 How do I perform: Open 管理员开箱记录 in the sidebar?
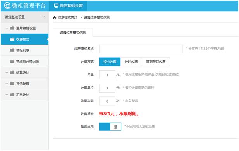pyautogui.click(x=24, y=62)
